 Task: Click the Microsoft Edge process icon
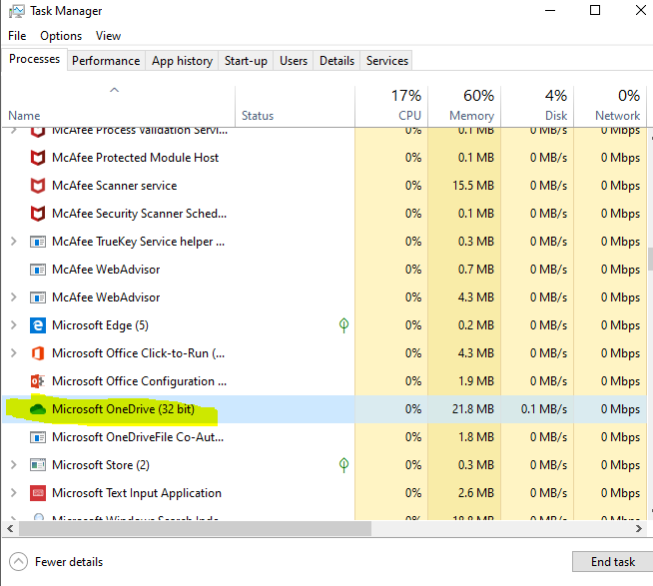[38, 325]
